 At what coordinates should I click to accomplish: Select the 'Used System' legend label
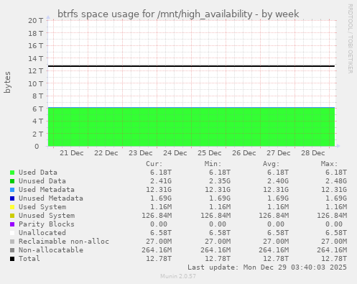tap(42, 207)
